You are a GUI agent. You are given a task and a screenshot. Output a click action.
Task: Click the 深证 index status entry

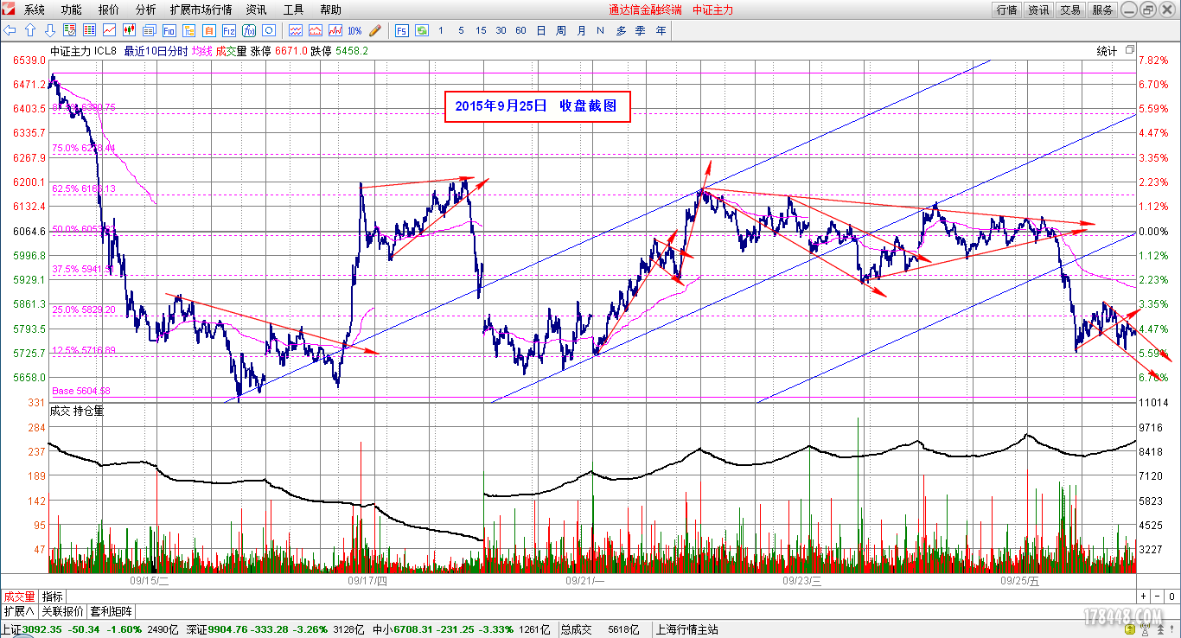[274, 629]
